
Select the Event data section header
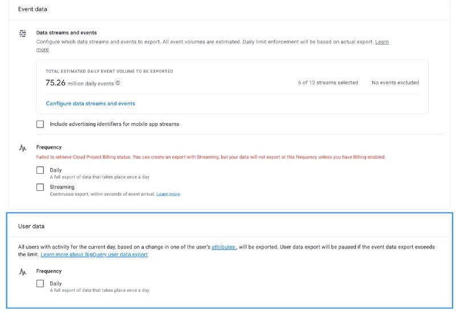pos(32,9)
